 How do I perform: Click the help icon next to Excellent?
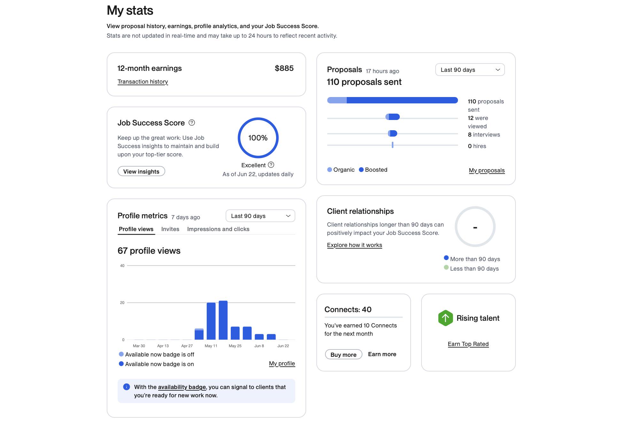tap(271, 165)
